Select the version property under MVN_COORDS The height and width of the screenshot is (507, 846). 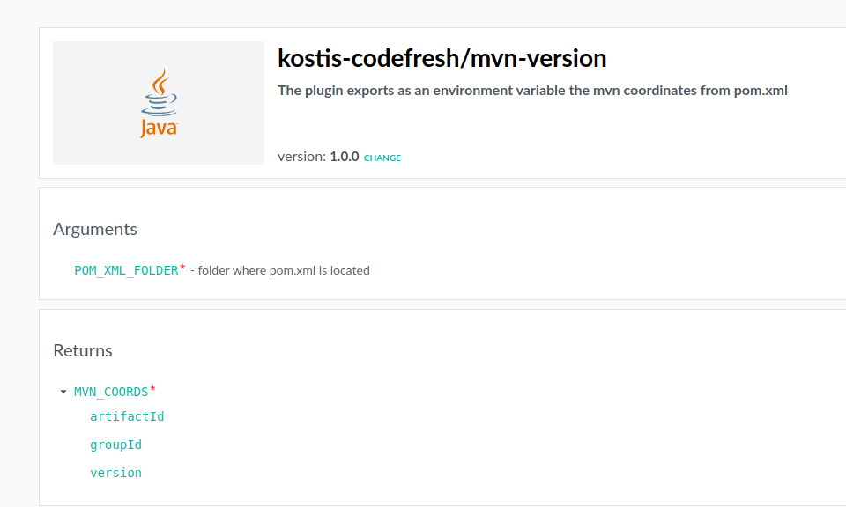(x=115, y=473)
